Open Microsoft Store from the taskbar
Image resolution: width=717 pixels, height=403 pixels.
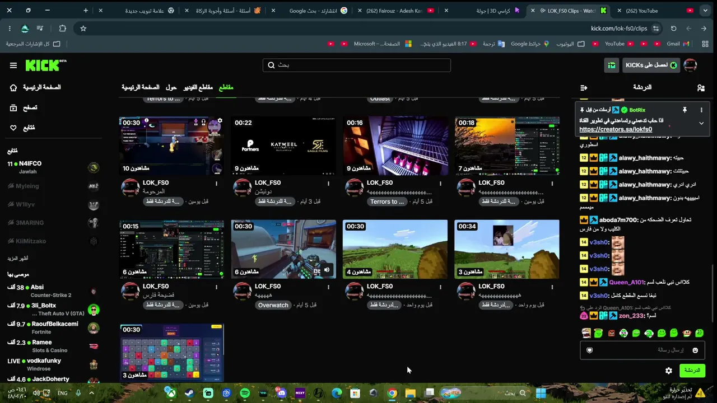355,393
